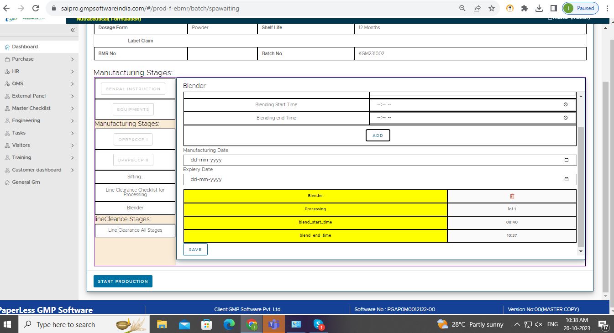Select the Sifting manufacturing stage
Screen dimensions: 614x333
135,177
